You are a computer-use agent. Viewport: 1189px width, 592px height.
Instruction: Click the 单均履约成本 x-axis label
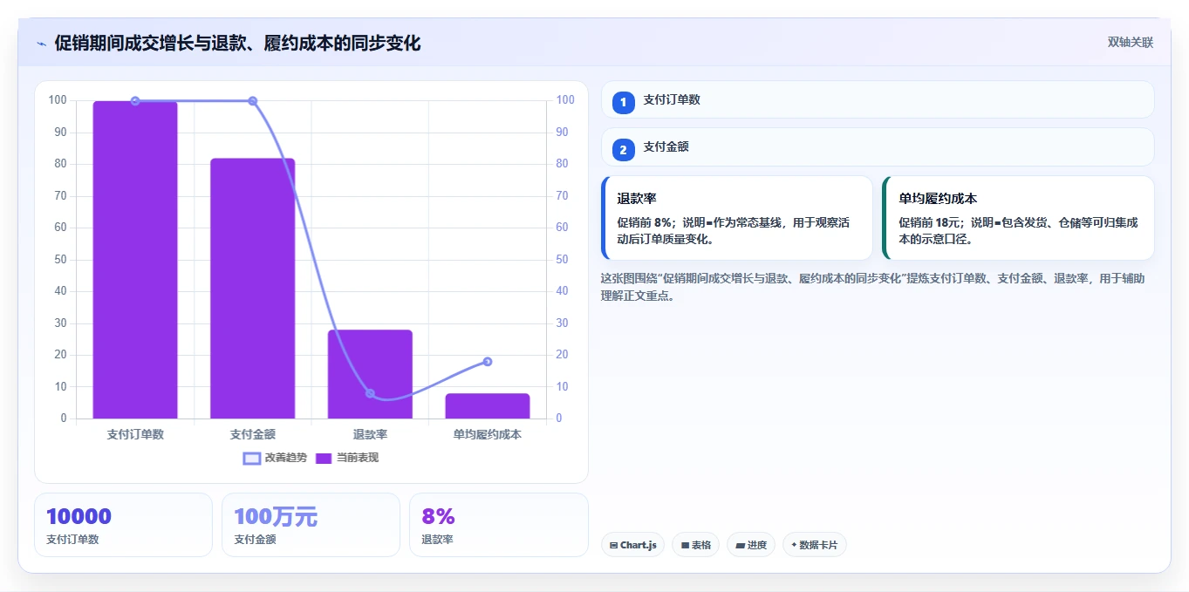point(487,434)
